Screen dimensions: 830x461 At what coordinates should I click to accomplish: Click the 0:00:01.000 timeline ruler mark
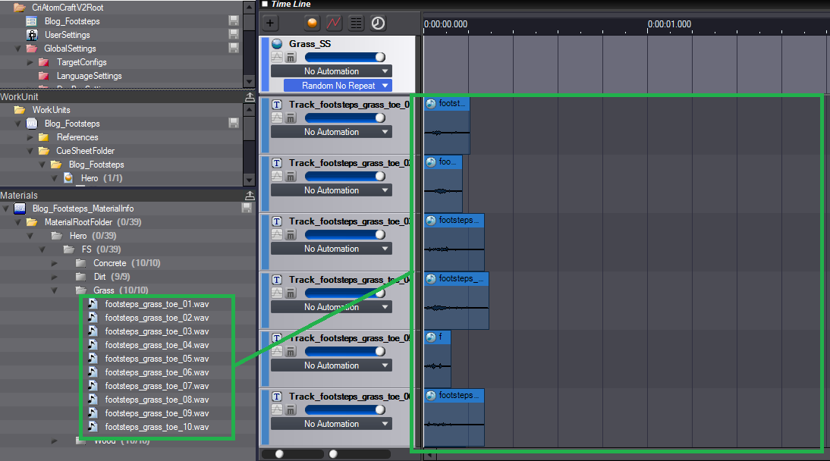pos(669,24)
